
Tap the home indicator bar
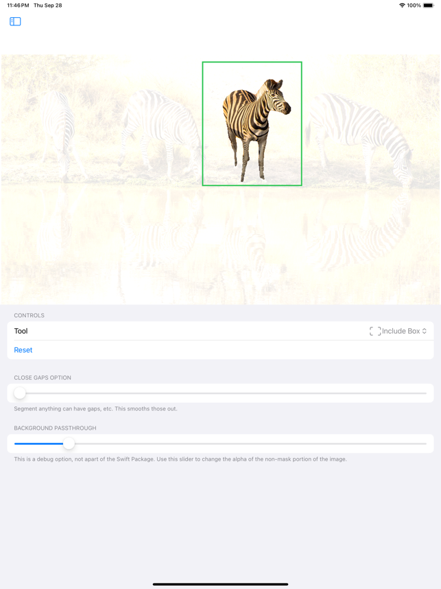[x=220, y=584]
